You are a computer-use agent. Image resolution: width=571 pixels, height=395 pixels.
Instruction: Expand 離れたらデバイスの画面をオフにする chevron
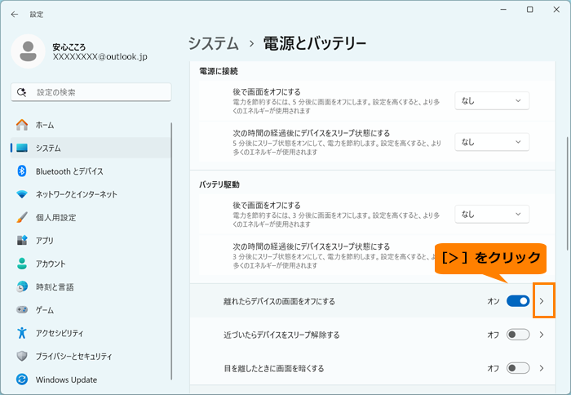tap(542, 301)
